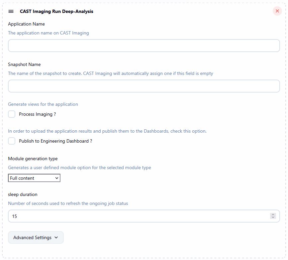Click the Application Name text field
Image resolution: width=288 pixels, height=260 pixels.
coord(144,46)
